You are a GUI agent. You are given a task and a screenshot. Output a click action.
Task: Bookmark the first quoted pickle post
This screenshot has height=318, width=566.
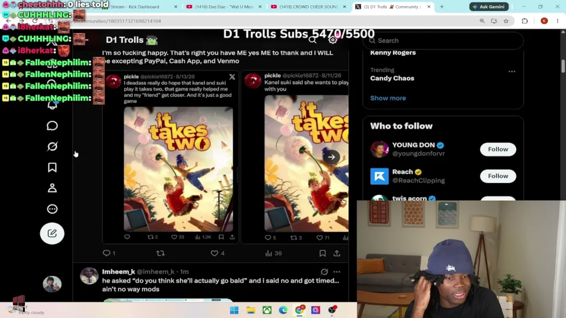[x=221, y=237]
